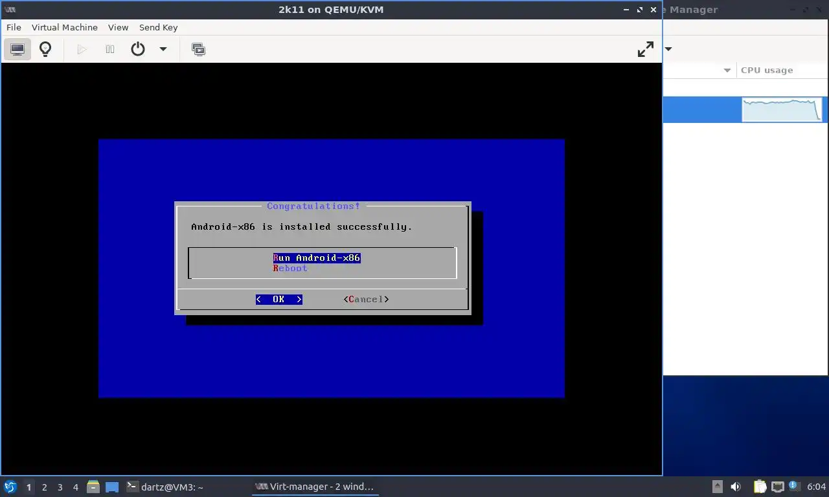Pause the virtual machine
Screen dimensions: 829x497
click(x=110, y=49)
